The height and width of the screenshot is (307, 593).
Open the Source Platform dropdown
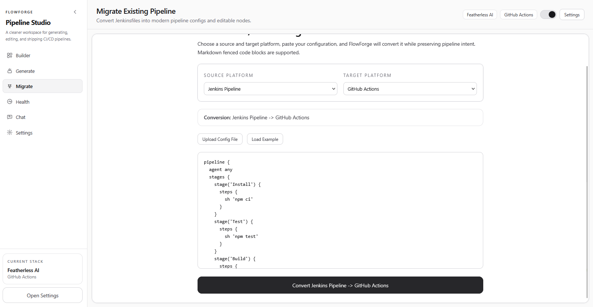[270, 89]
